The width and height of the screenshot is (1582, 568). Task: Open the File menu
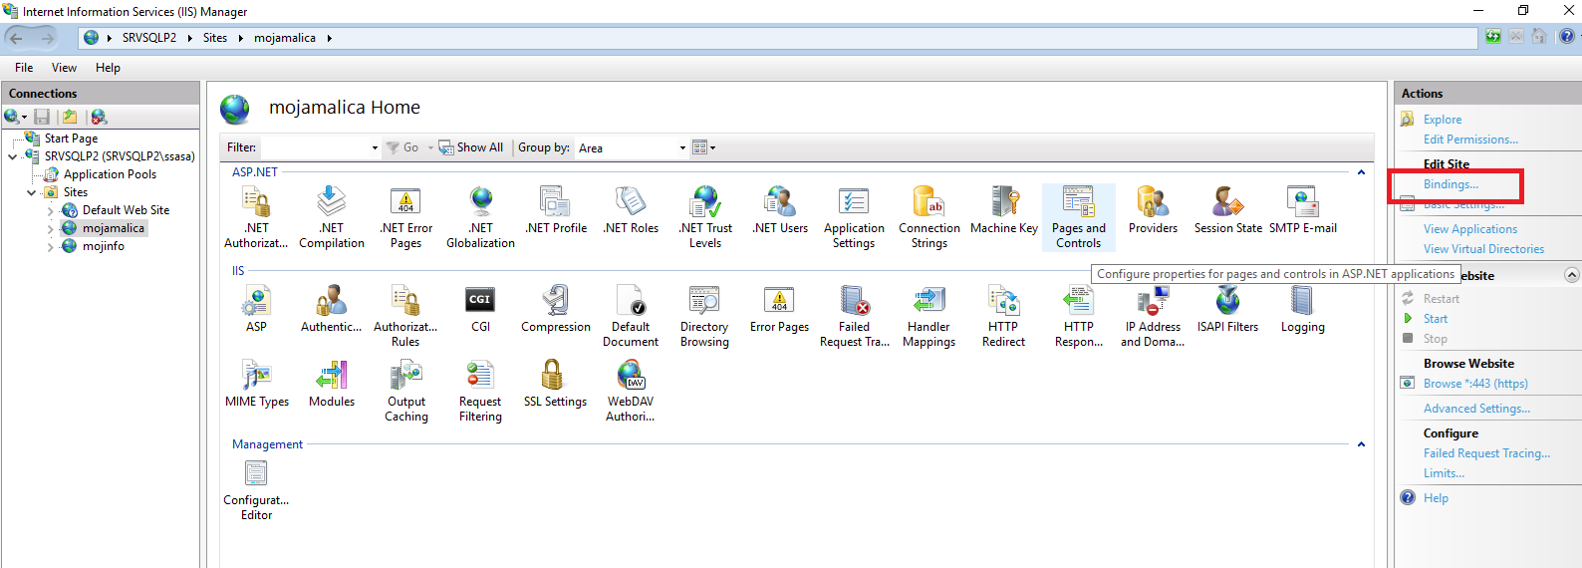pyautogui.click(x=24, y=68)
